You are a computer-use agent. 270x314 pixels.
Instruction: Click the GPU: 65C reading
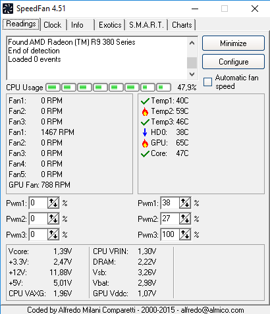[x=170, y=143]
